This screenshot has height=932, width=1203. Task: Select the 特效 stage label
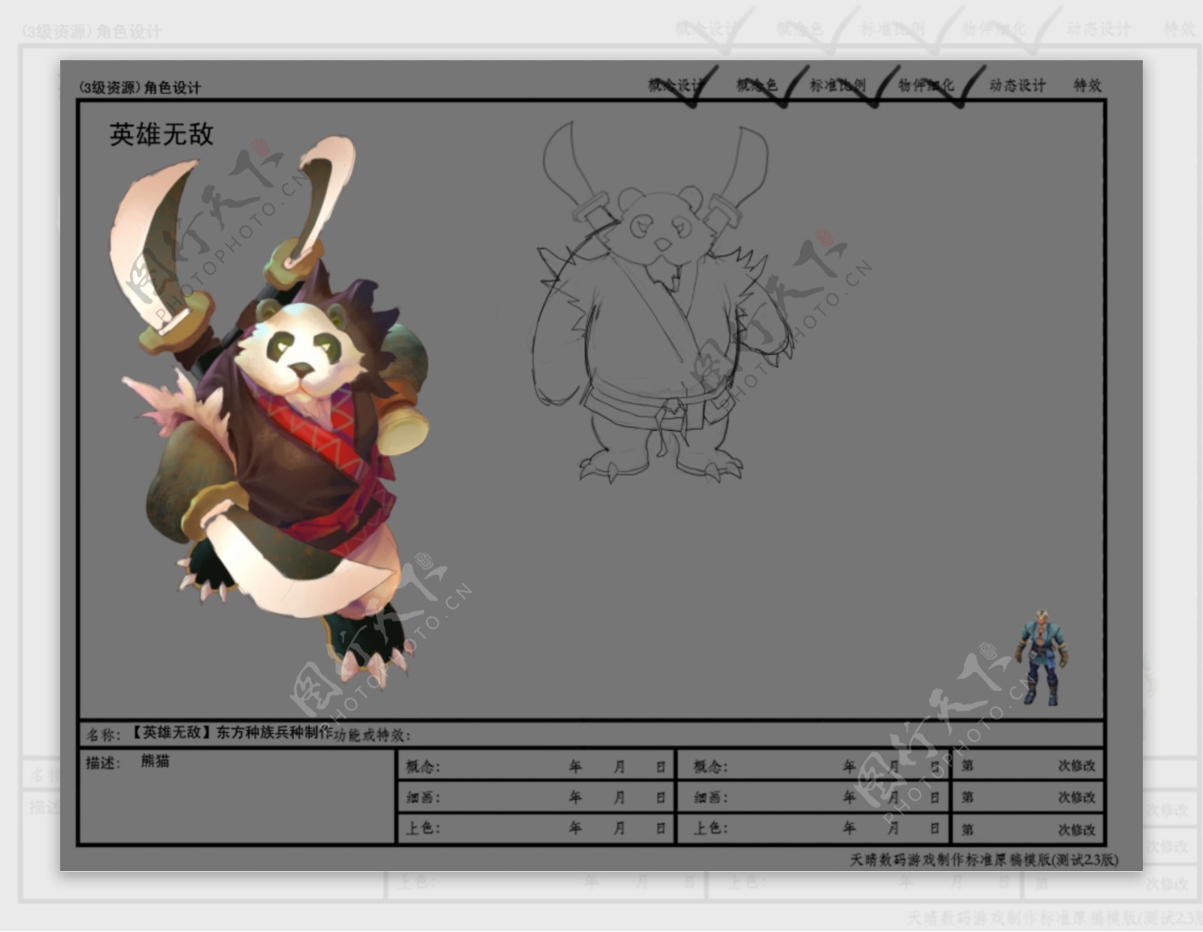click(x=1087, y=85)
